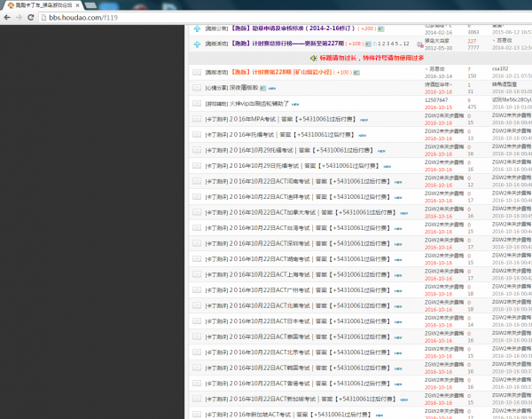The height and width of the screenshot is (419, 532).
Task: Click the blue pin arrow of the 2014-2-16修订 thread
Action: (197, 28)
